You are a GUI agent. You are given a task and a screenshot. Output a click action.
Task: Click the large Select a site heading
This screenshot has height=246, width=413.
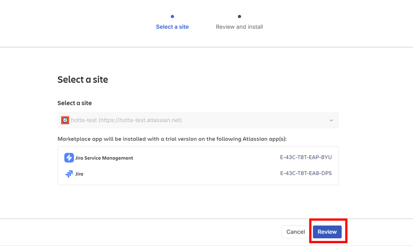pyautogui.click(x=83, y=80)
